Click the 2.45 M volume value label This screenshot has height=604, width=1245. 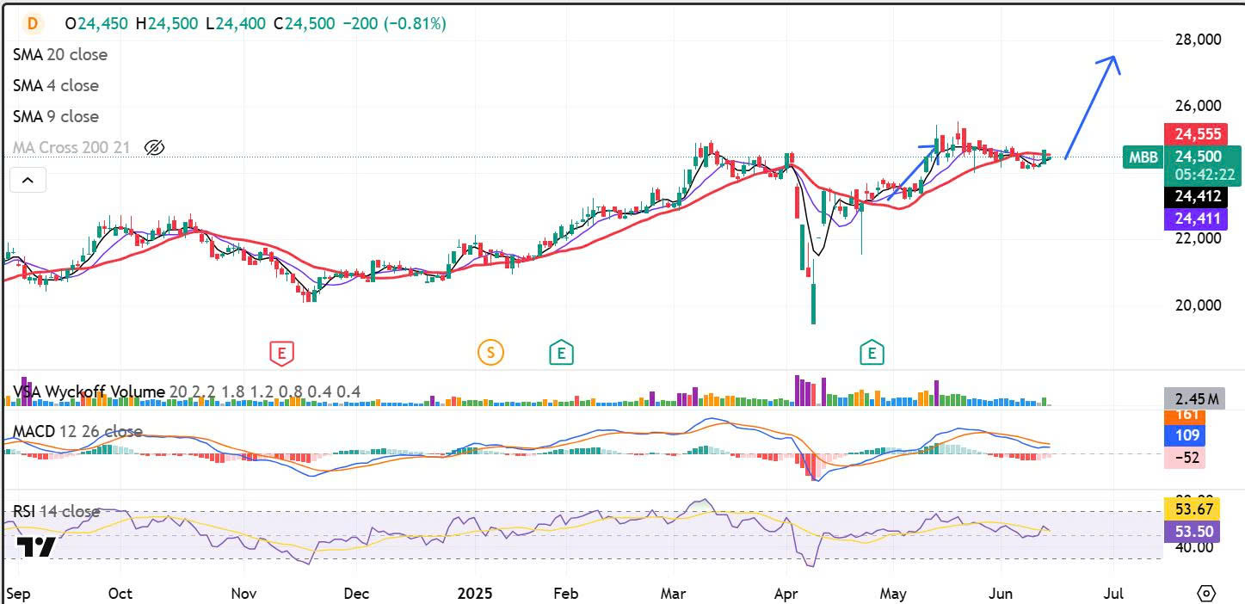[x=1196, y=399]
